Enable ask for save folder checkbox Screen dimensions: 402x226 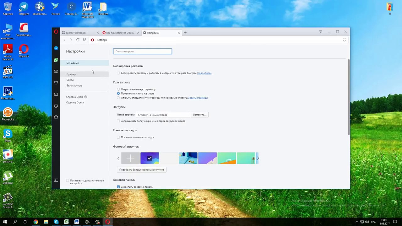(x=118, y=121)
